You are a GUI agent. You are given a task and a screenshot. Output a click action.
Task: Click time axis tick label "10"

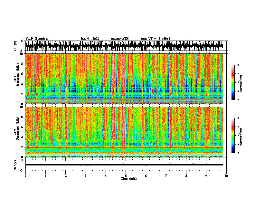click(x=226, y=176)
